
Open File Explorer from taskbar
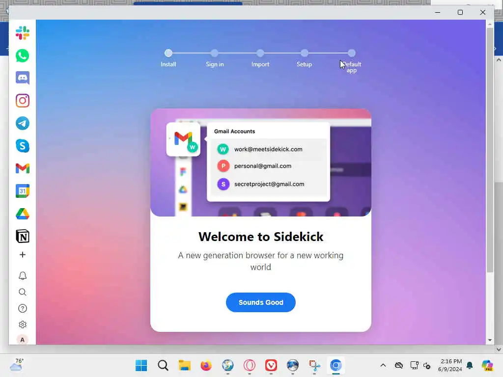coord(185,365)
